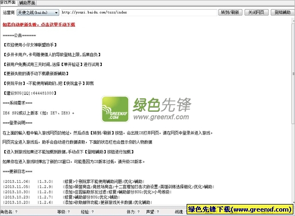The image size is (295, 216).
Task: Click the scrollbar down arrow
Action: pos(293,202)
